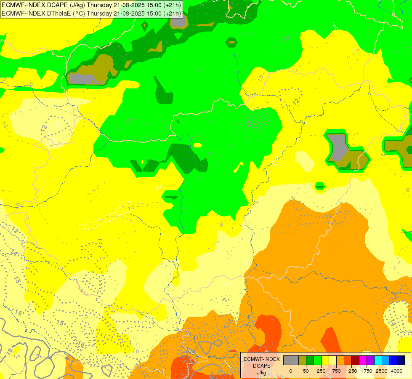Click the 'J/kg' unit label in legend
The image size is (412, 379).
(261, 373)
